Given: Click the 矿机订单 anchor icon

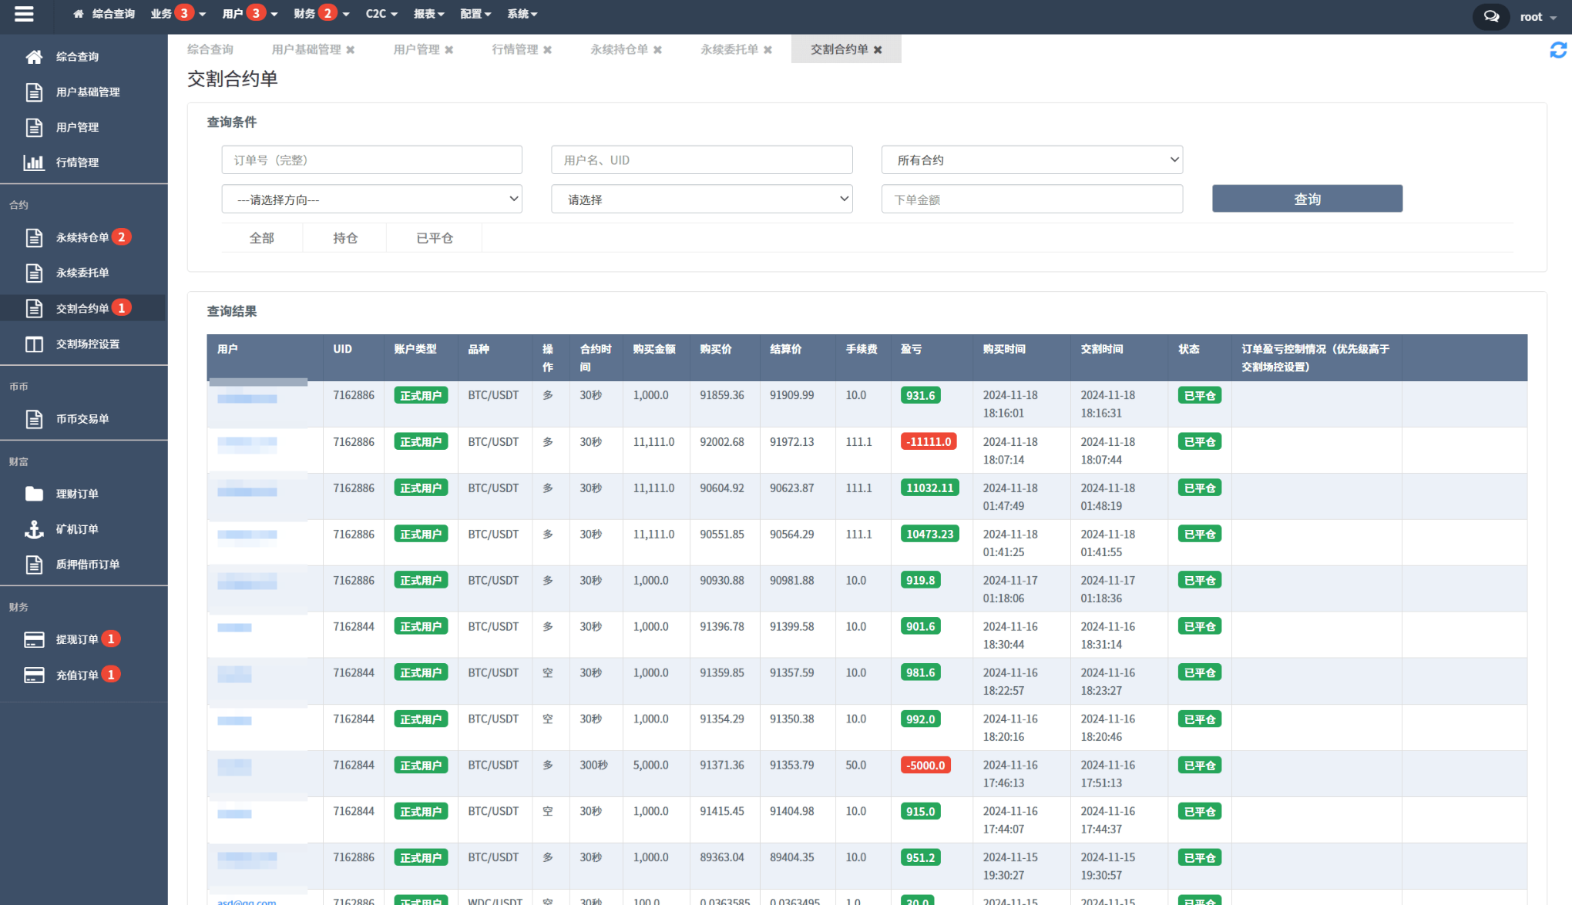Looking at the screenshot, I should 34,529.
